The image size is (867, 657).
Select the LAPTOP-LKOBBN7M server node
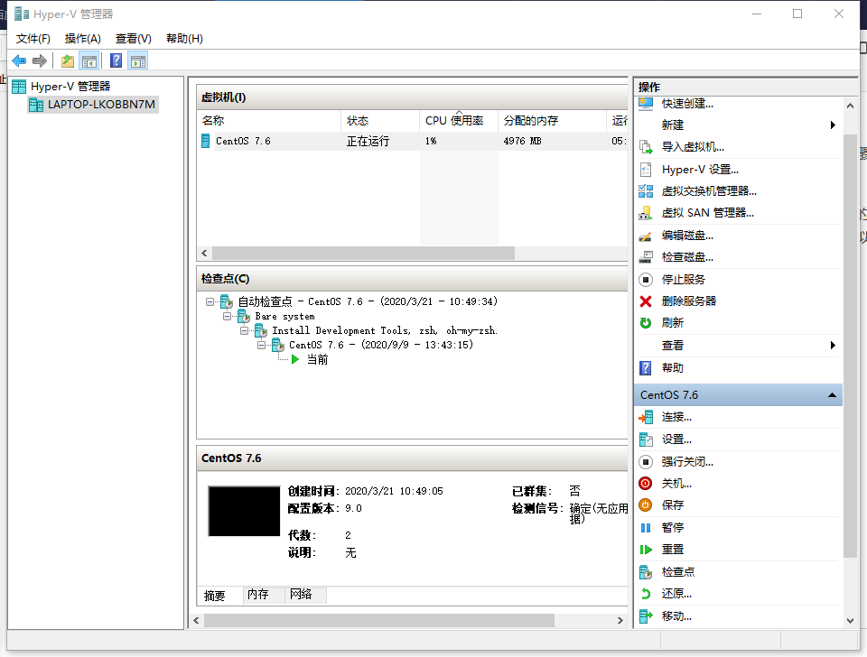[x=93, y=105]
